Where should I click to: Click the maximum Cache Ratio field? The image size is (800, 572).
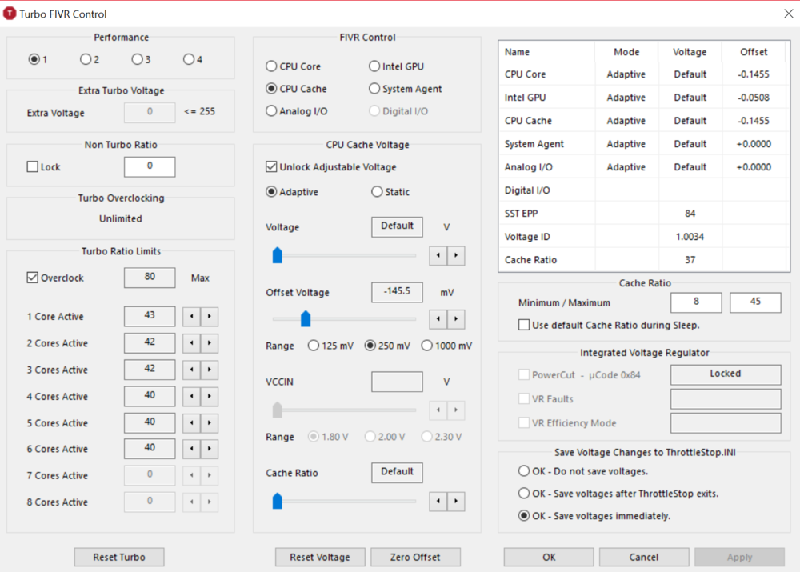pyautogui.click(x=754, y=302)
